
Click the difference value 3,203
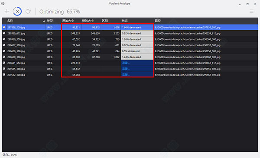(117, 33)
